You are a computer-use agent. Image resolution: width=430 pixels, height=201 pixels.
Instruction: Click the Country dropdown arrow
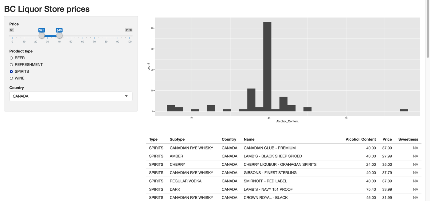126,96
